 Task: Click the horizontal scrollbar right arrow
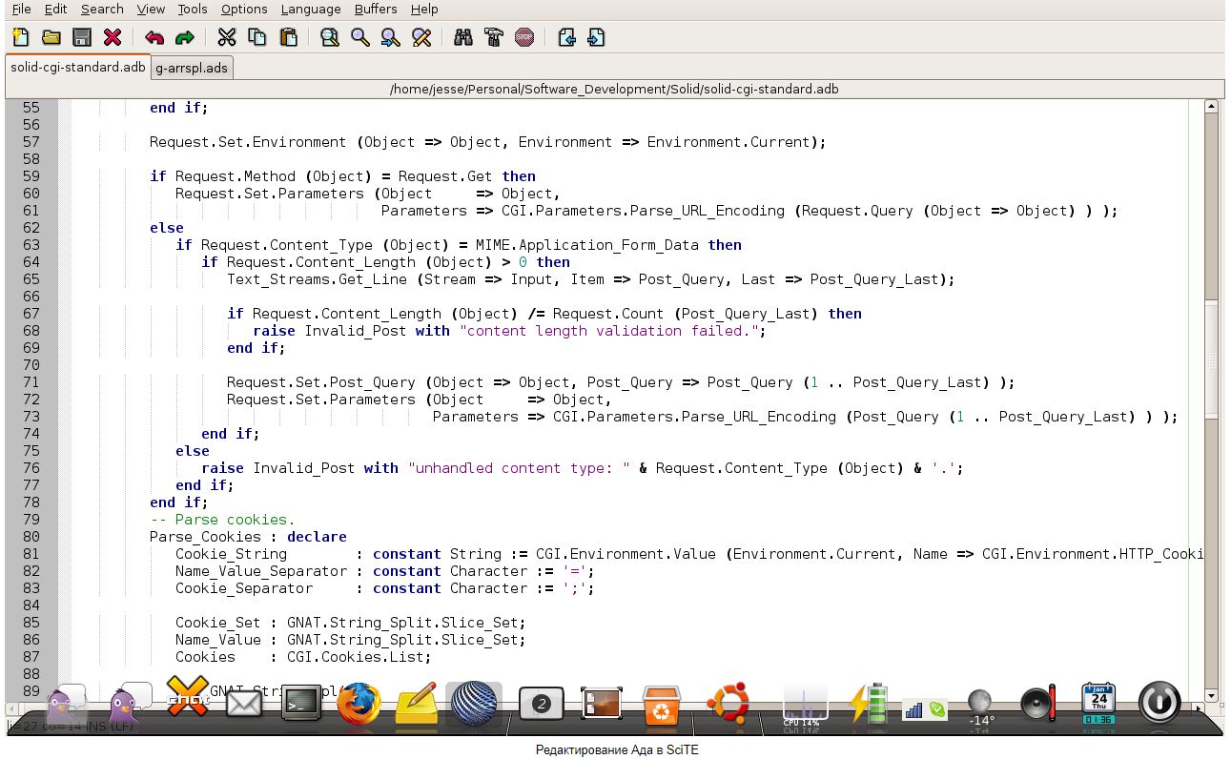(1200, 709)
